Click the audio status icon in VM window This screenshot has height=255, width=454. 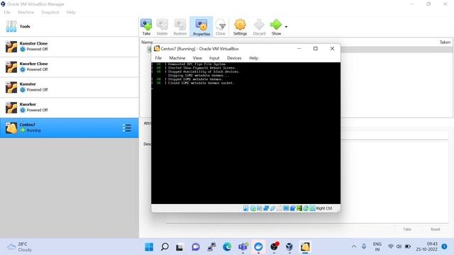tap(260, 208)
